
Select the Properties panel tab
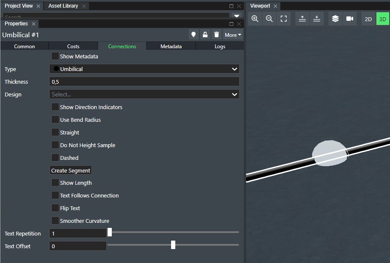click(16, 24)
